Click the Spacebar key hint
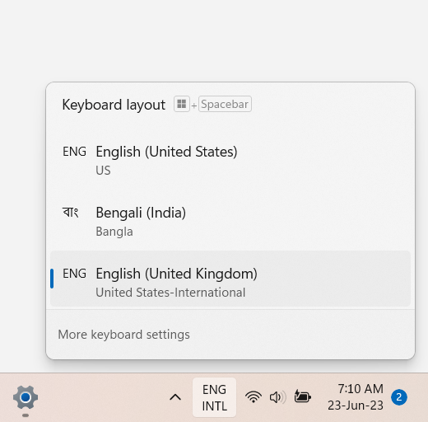Viewport: 428px width, 422px height. click(x=225, y=104)
